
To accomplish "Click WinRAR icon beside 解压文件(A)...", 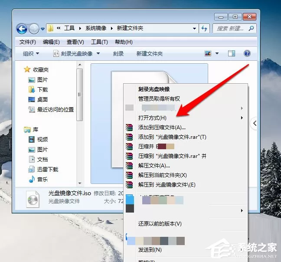I will [129, 166].
